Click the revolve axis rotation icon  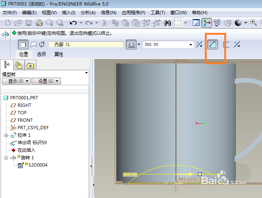coord(42,44)
